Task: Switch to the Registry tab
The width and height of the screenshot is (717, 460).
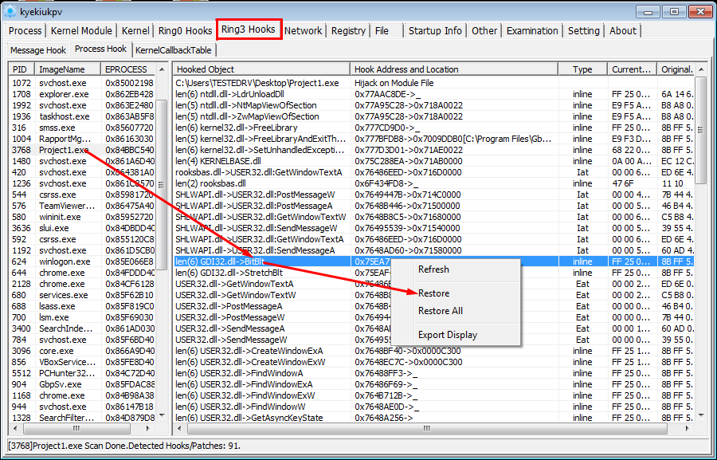Action: click(x=349, y=31)
